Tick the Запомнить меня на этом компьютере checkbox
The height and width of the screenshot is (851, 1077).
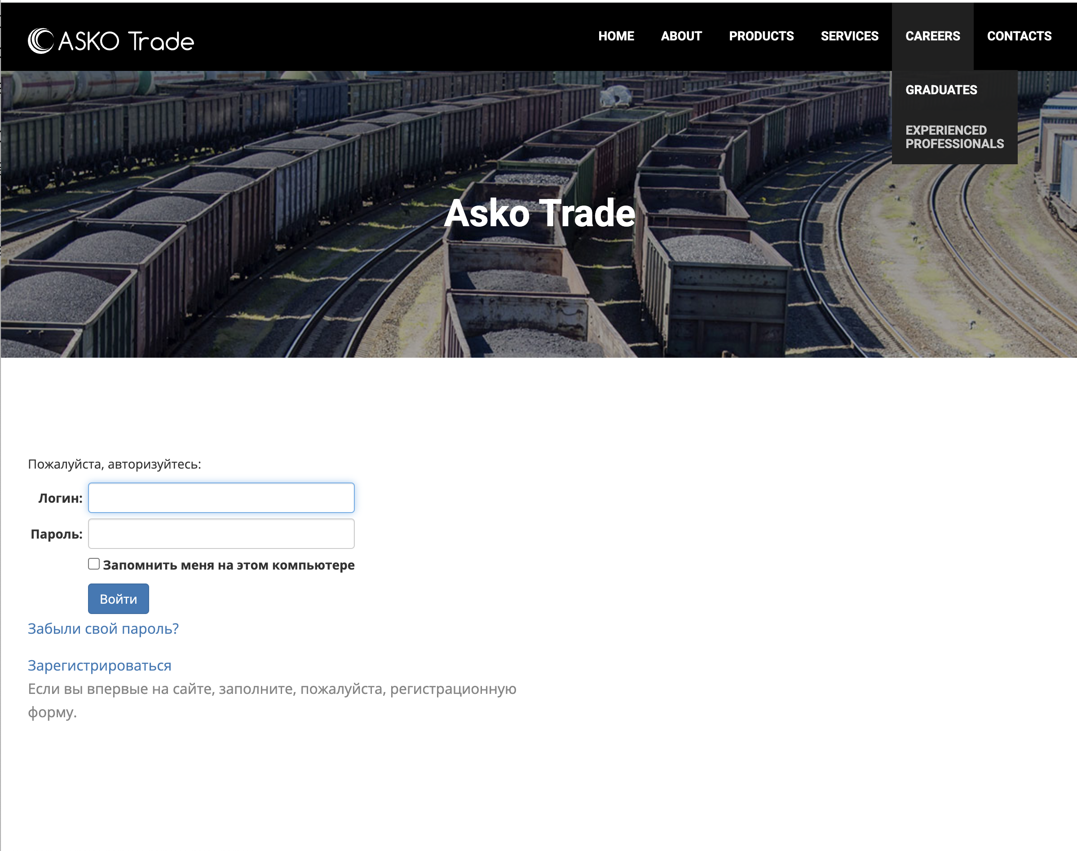coord(94,564)
